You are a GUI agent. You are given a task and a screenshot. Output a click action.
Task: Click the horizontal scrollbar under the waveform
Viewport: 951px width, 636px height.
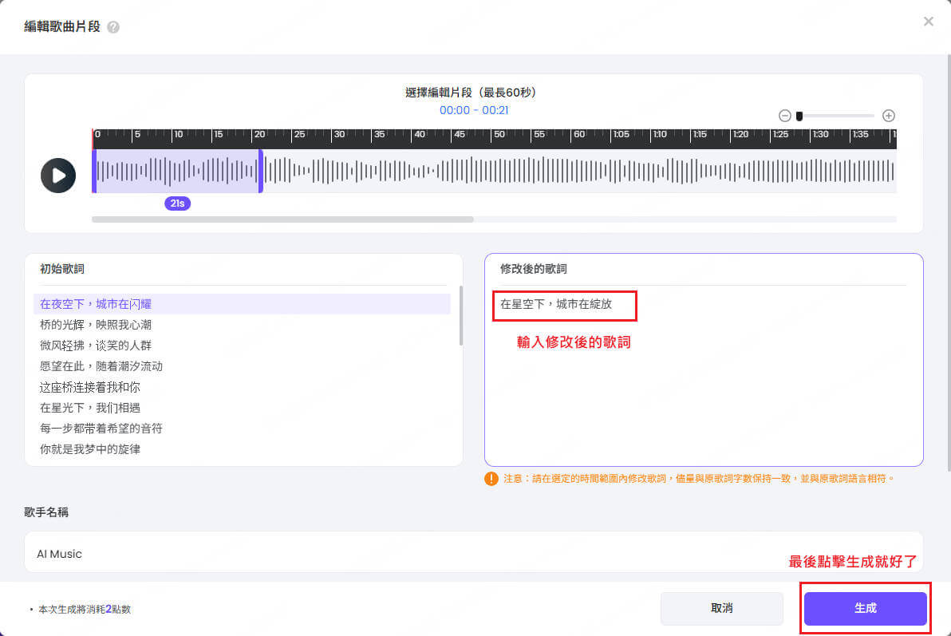pos(282,219)
